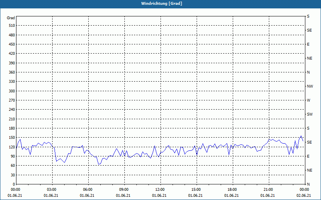Click the '00:00' label above 02.06.21

tap(305, 189)
